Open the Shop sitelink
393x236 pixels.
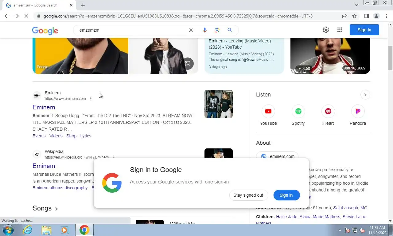[72, 136]
